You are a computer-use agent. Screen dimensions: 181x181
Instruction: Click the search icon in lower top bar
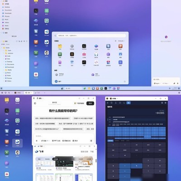[9, 93]
